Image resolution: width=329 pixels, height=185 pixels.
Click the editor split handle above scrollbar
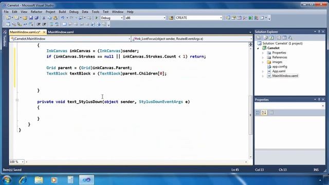point(250,44)
